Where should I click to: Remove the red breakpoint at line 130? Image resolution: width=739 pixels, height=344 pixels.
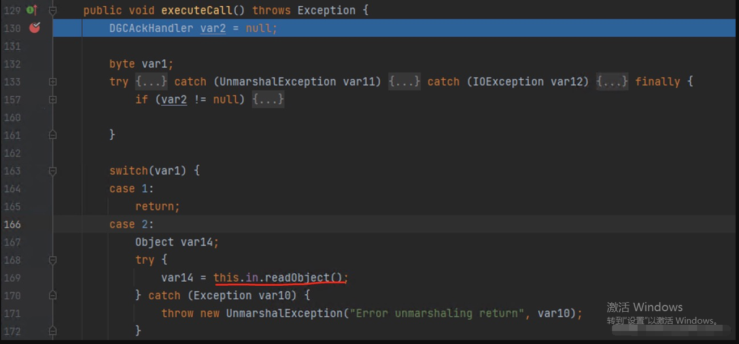35,27
